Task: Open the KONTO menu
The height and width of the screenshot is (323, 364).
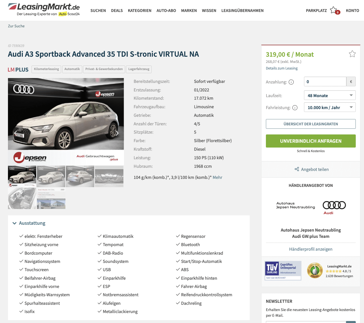Action: pyautogui.click(x=353, y=11)
